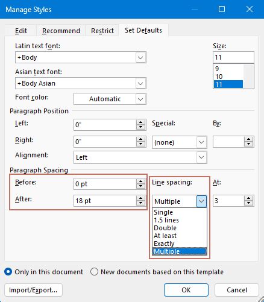
Task: Choose New documents based on this template
Action: pos(94,272)
